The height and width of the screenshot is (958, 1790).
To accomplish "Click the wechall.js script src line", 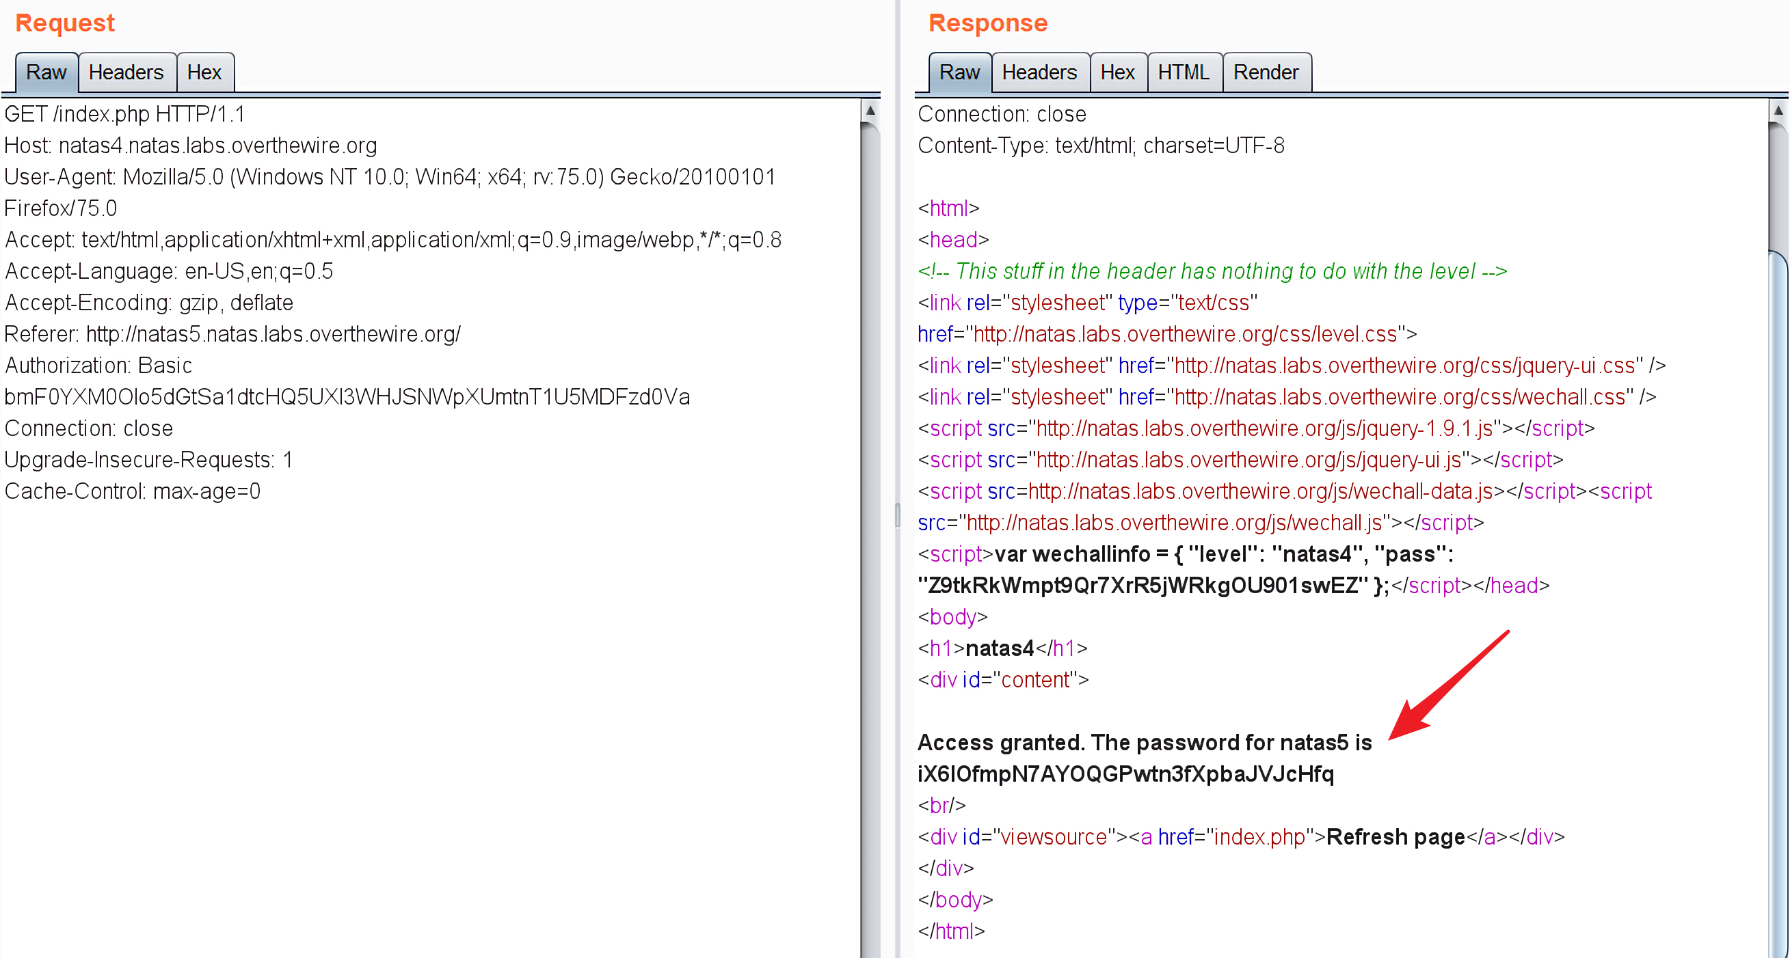I will [x=1201, y=522].
